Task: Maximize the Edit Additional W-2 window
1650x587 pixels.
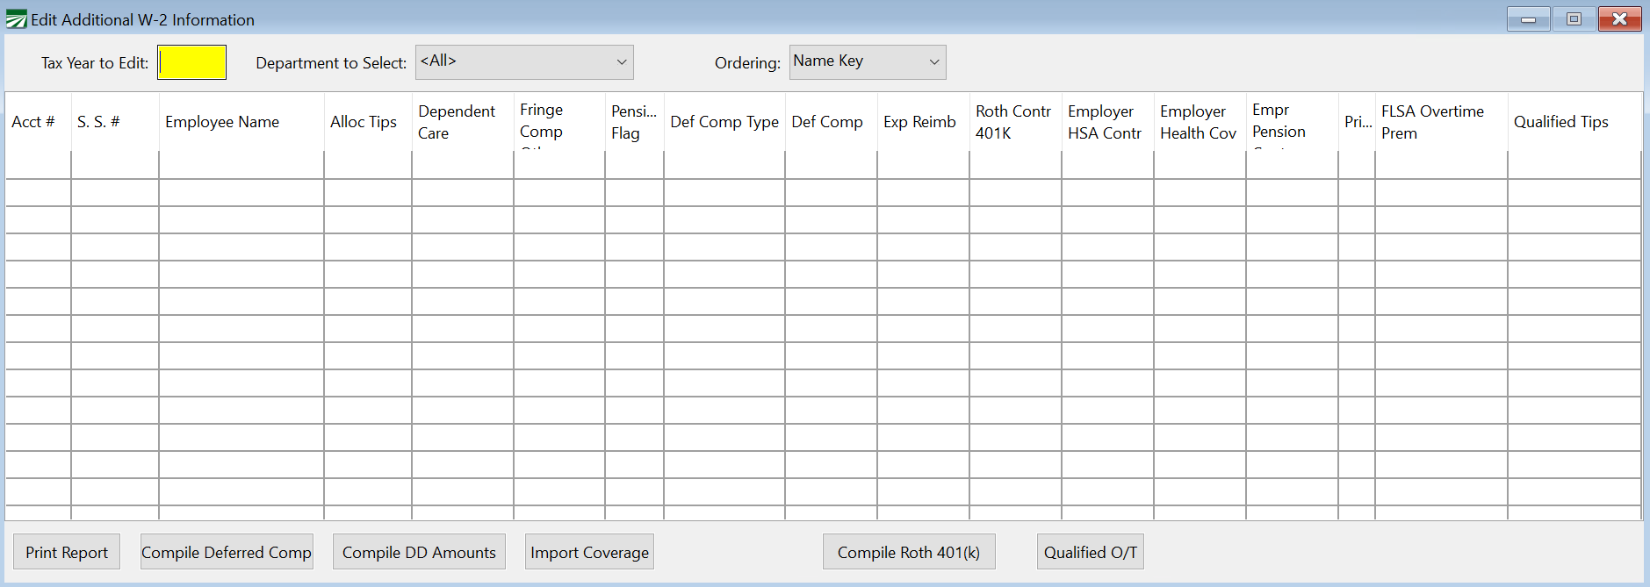Action: [1574, 19]
